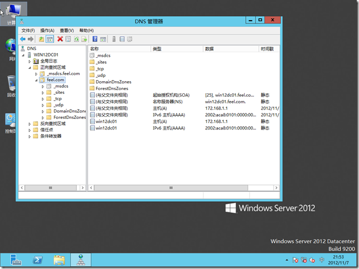Select the win12dc01 IPv6 主机(AAAA) record
The image size is (359, 269).
[x=185, y=128]
